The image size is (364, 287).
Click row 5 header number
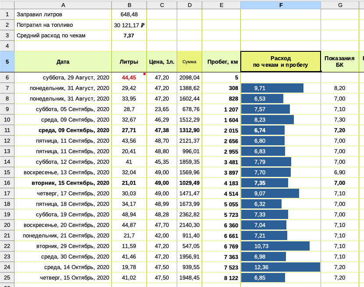click(x=7, y=61)
